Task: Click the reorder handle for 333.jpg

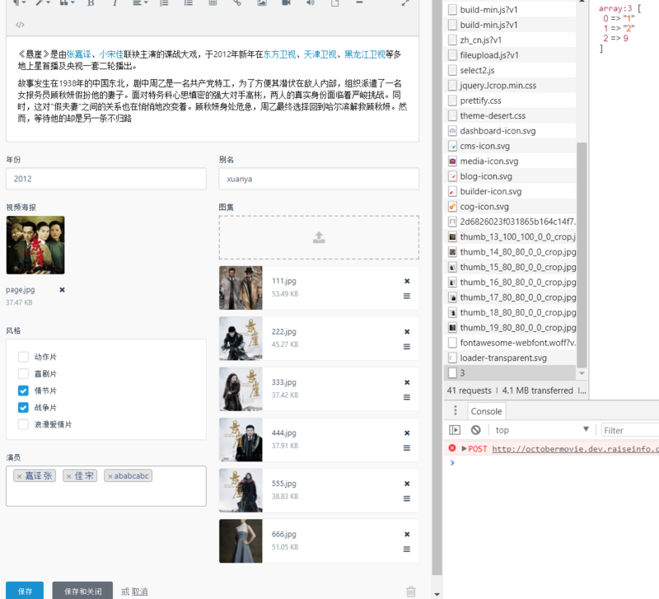Action: tap(406, 397)
